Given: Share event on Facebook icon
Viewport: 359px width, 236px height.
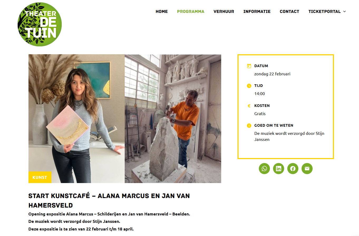Looking at the screenshot, I should (x=293, y=169).
